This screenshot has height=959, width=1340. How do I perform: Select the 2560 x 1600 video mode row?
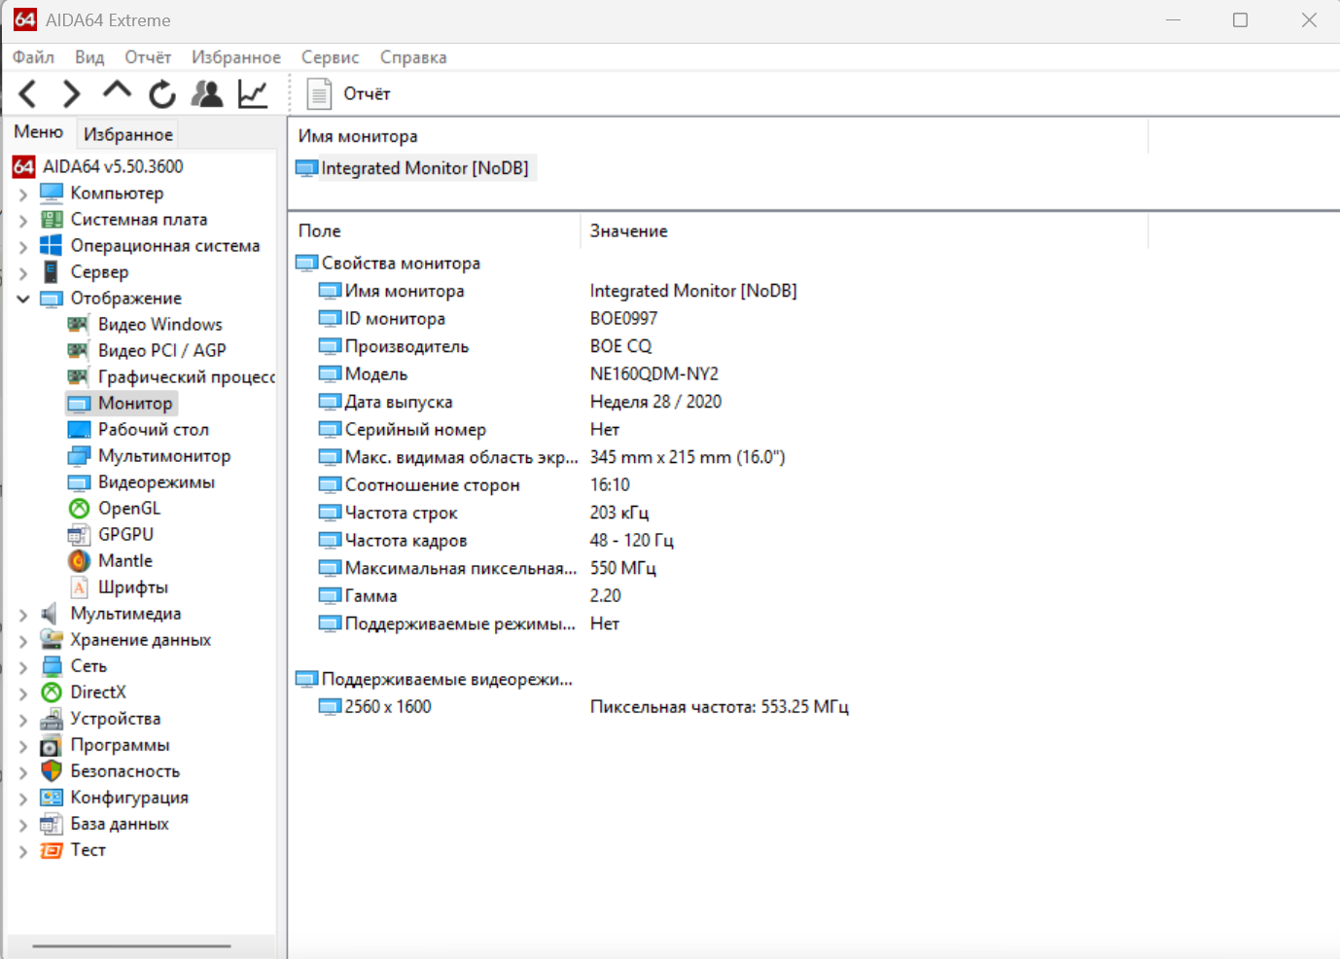387,707
